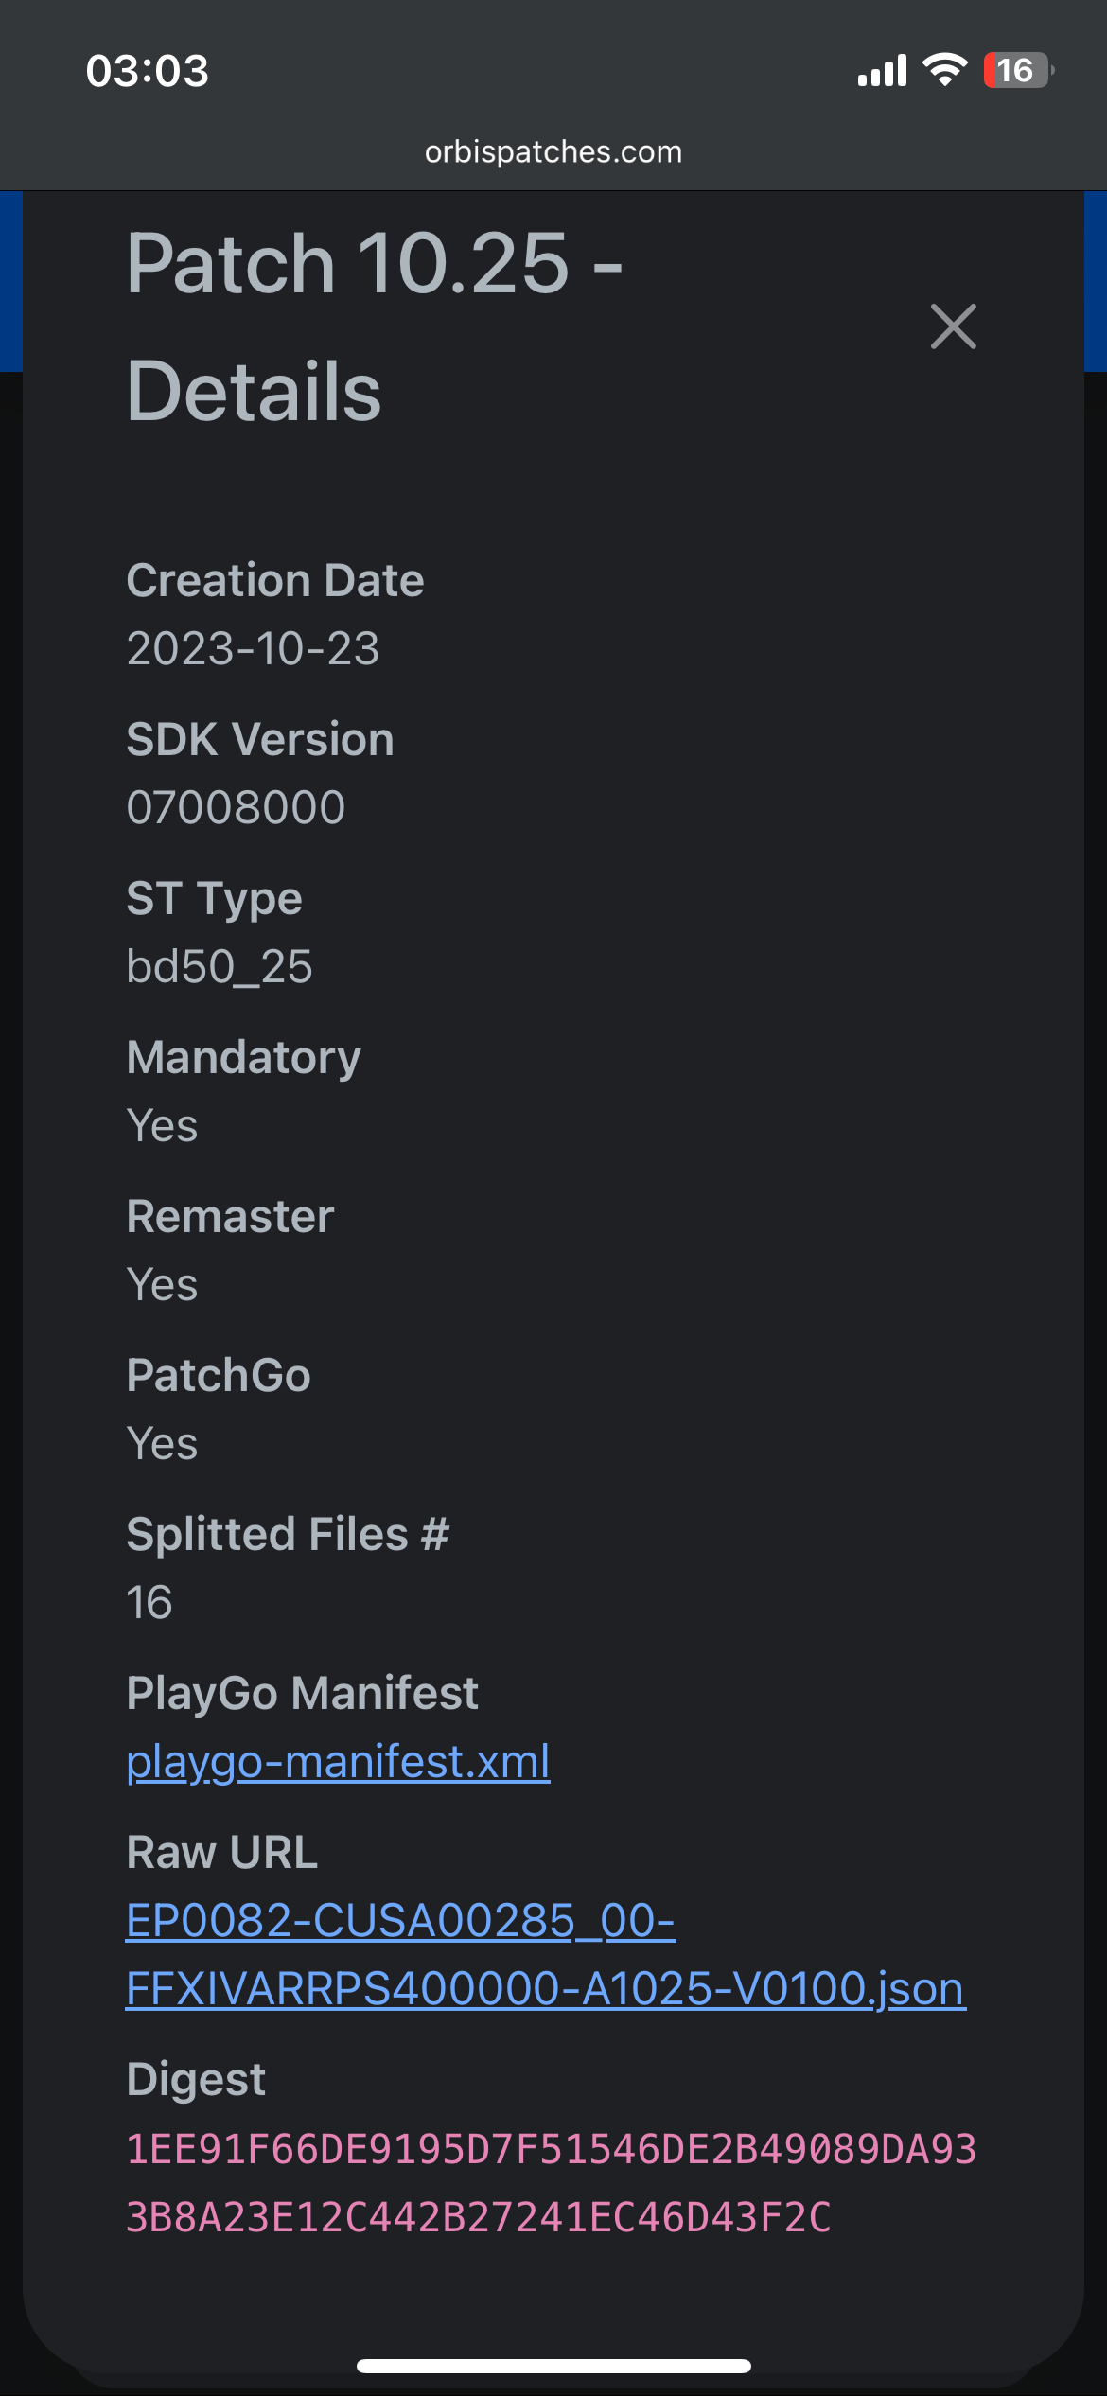
Task: Select the digest hash value text
Action: pos(551,2183)
